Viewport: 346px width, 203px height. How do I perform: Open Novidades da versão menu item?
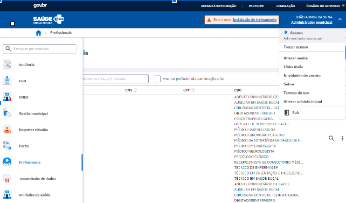click(312, 76)
